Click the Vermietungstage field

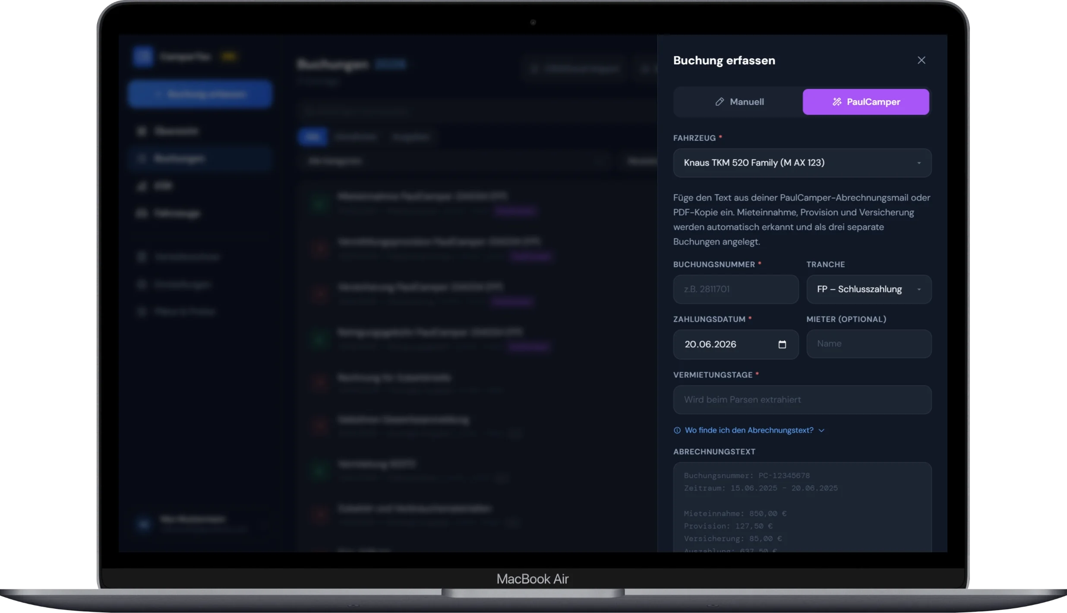[x=802, y=400]
